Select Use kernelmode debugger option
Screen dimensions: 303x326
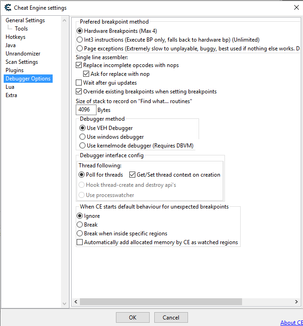(x=83, y=146)
